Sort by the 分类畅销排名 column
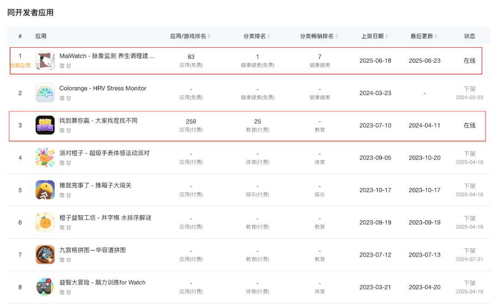Viewport: 499px width, 308px height. pos(320,36)
